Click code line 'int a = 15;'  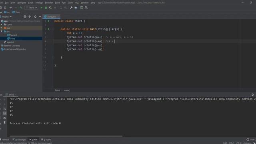tap(75, 33)
